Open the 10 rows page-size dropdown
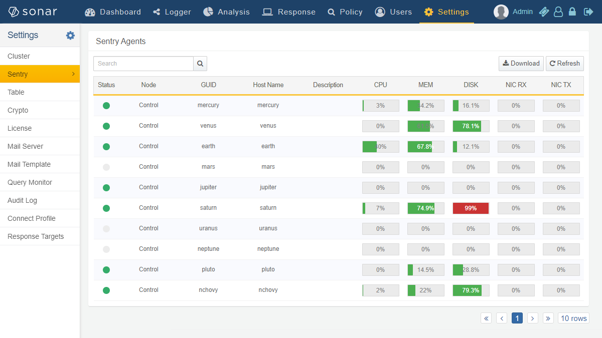This screenshot has height=338, width=602. point(573,318)
